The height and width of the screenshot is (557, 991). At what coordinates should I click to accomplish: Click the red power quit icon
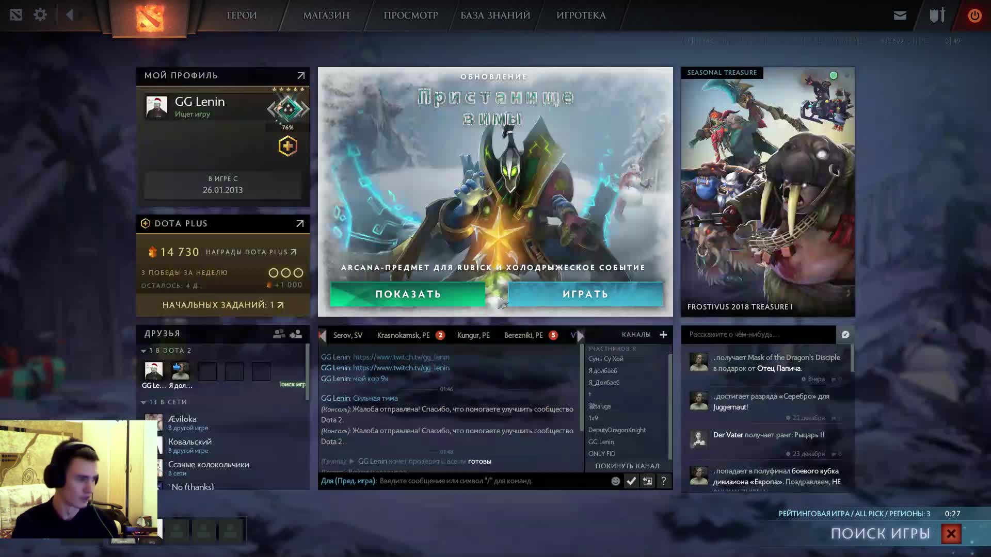pos(974,15)
